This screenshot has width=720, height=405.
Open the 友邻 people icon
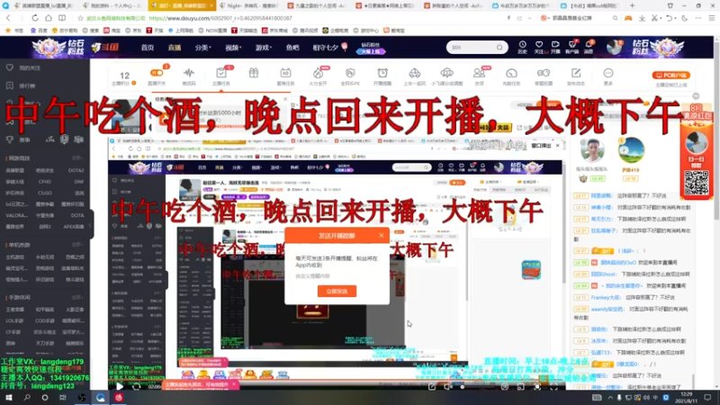coord(479,73)
